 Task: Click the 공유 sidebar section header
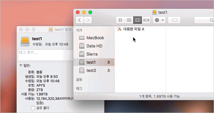(x=79, y=80)
